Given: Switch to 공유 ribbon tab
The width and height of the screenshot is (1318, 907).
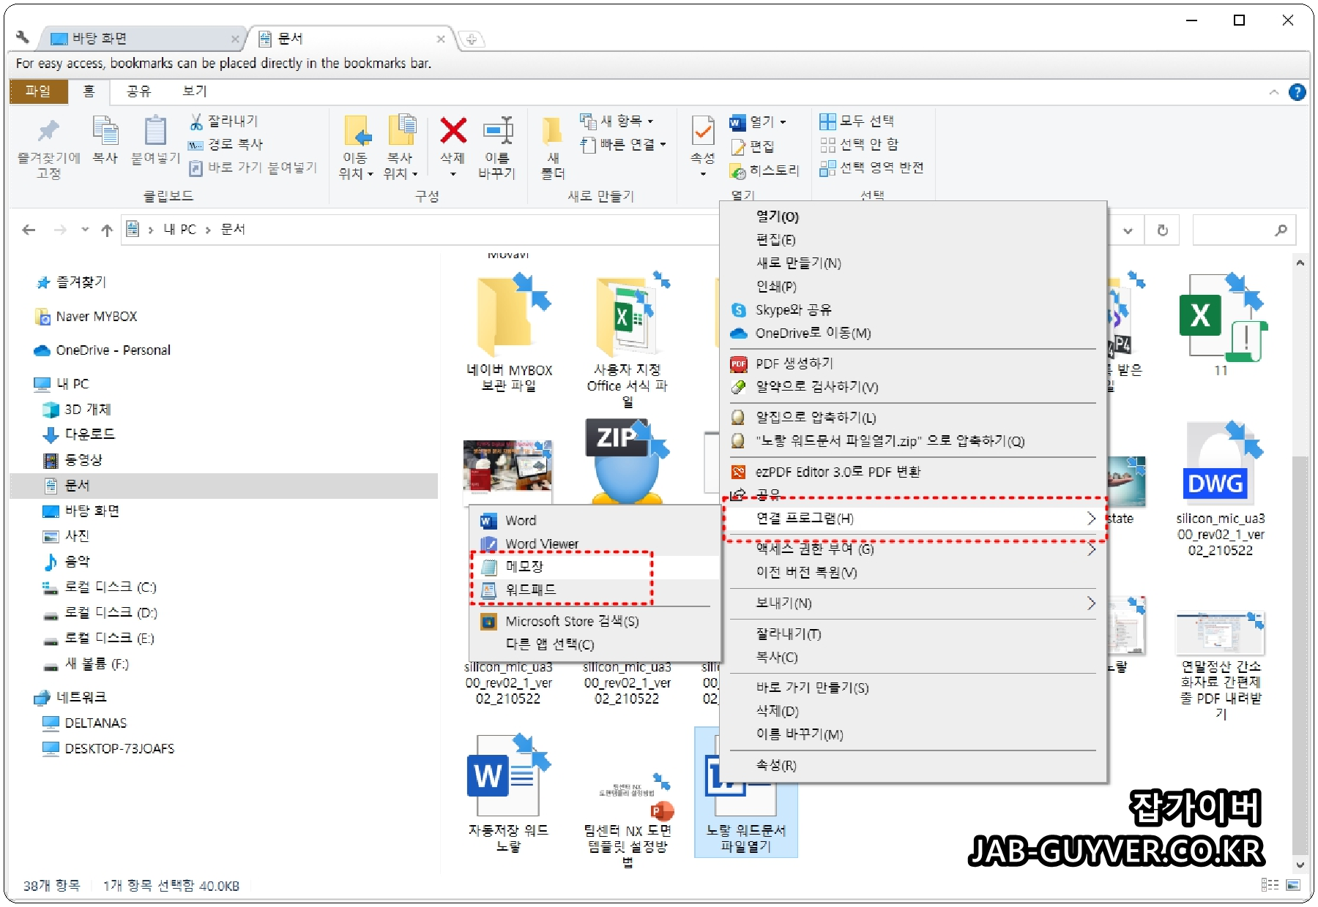Looking at the screenshot, I should (138, 91).
